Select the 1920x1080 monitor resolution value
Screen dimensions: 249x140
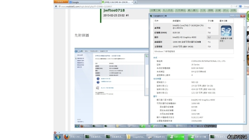click(x=196, y=121)
